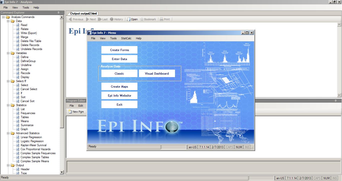
Task: Click the Previous navigation arrow icon
Action: (70, 19)
